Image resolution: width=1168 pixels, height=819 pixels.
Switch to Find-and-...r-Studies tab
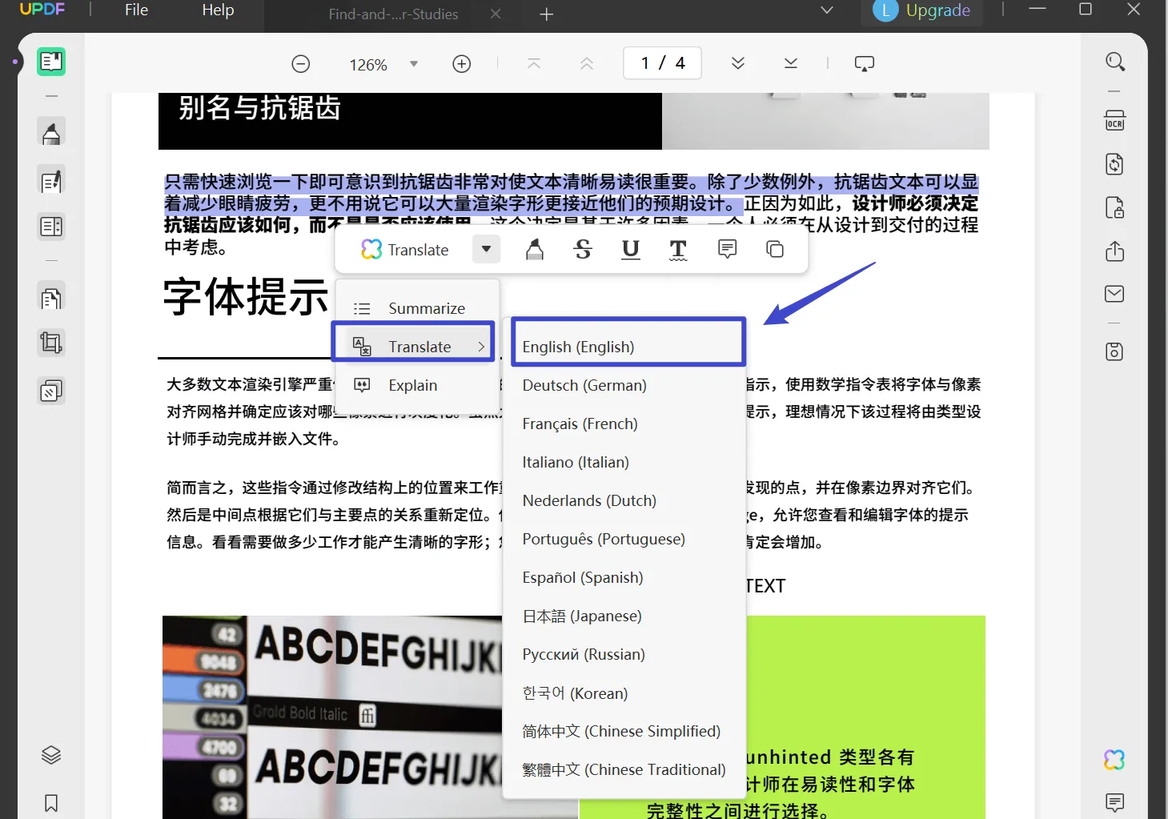click(x=393, y=14)
